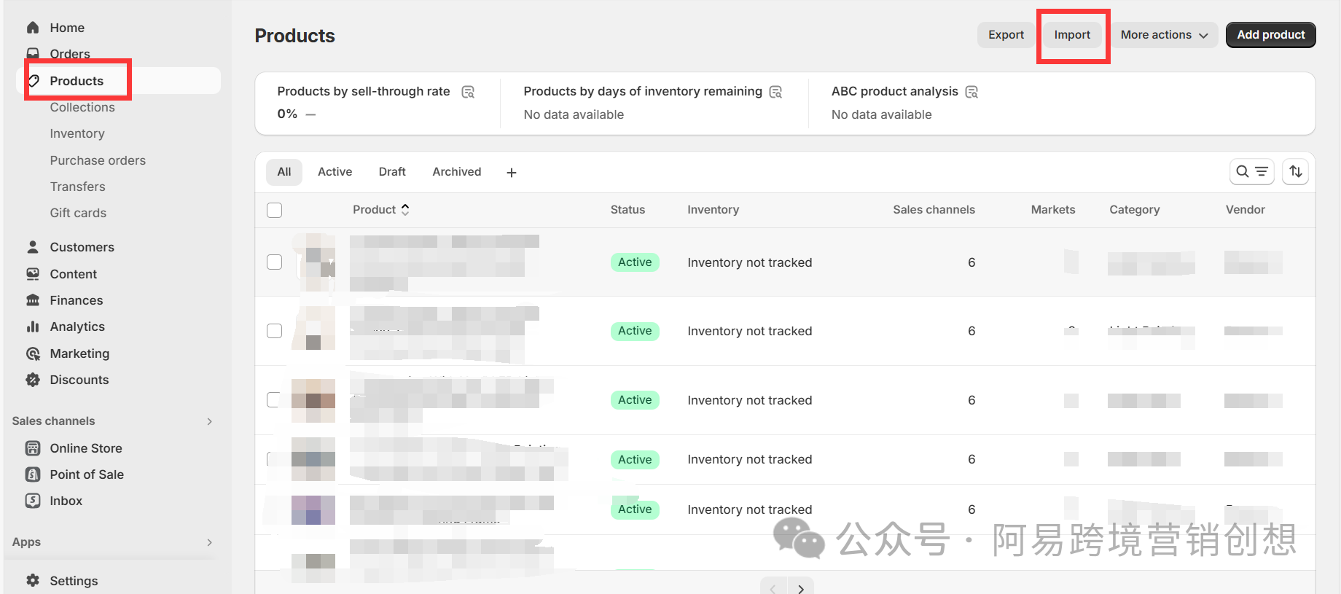This screenshot has width=1341, height=594.
Task: Switch to the Draft tab
Action: point(392,172)
